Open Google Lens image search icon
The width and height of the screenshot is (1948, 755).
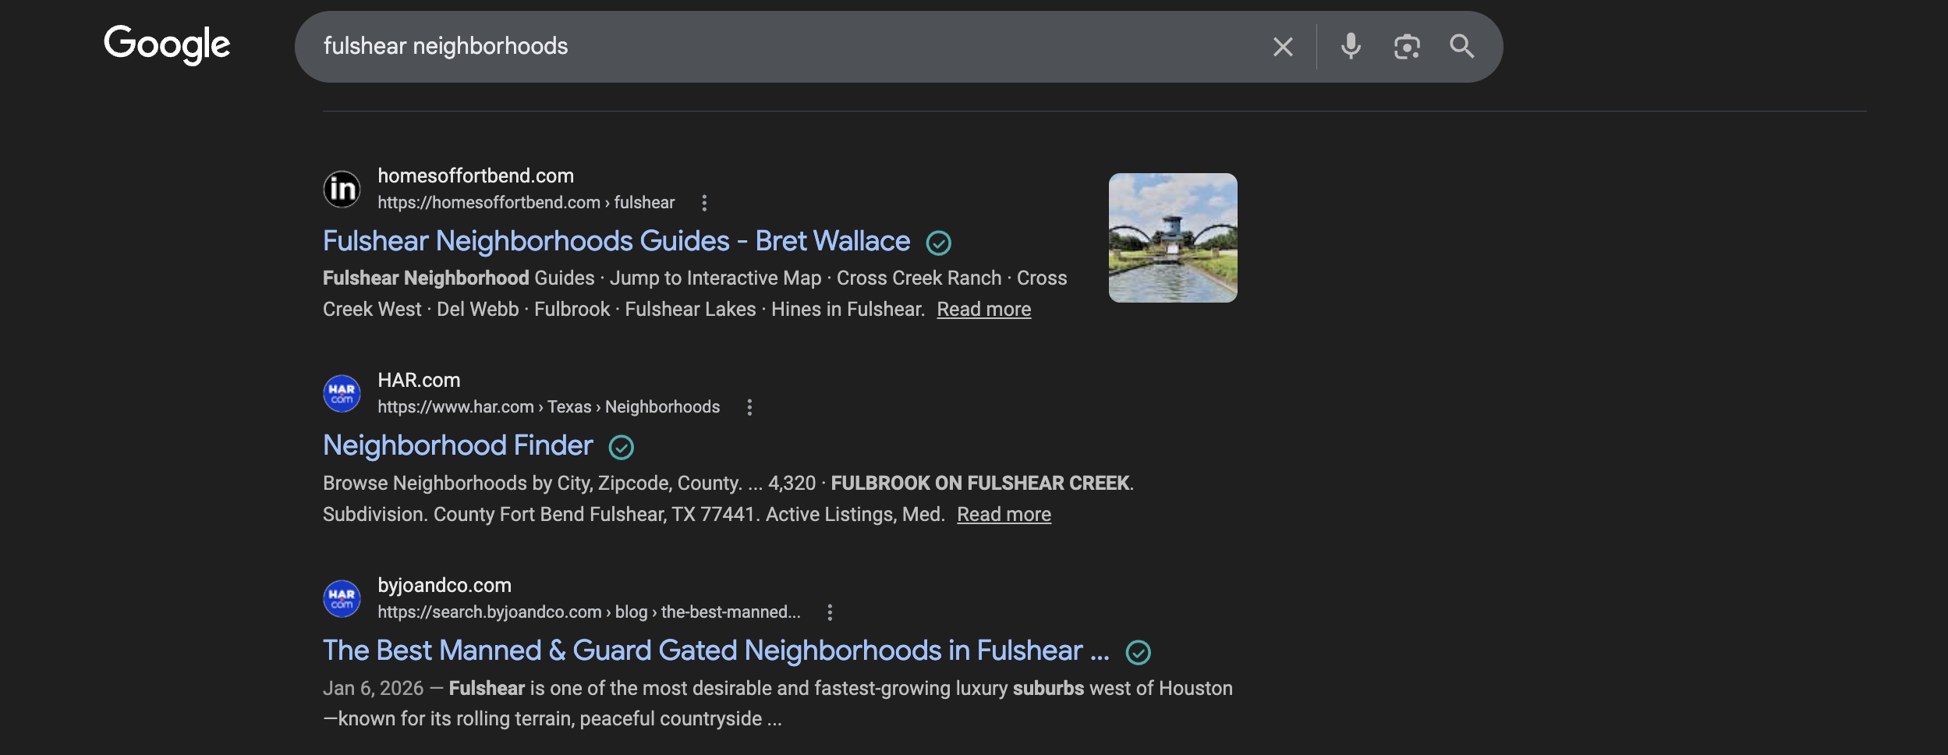coord(1407,47)
